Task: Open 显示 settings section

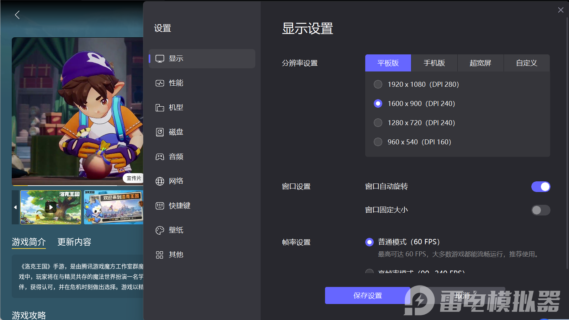Action: (202, 59)
